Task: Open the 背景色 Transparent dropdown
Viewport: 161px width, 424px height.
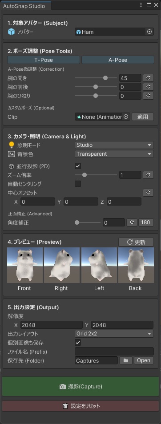Action: (114, 154)
